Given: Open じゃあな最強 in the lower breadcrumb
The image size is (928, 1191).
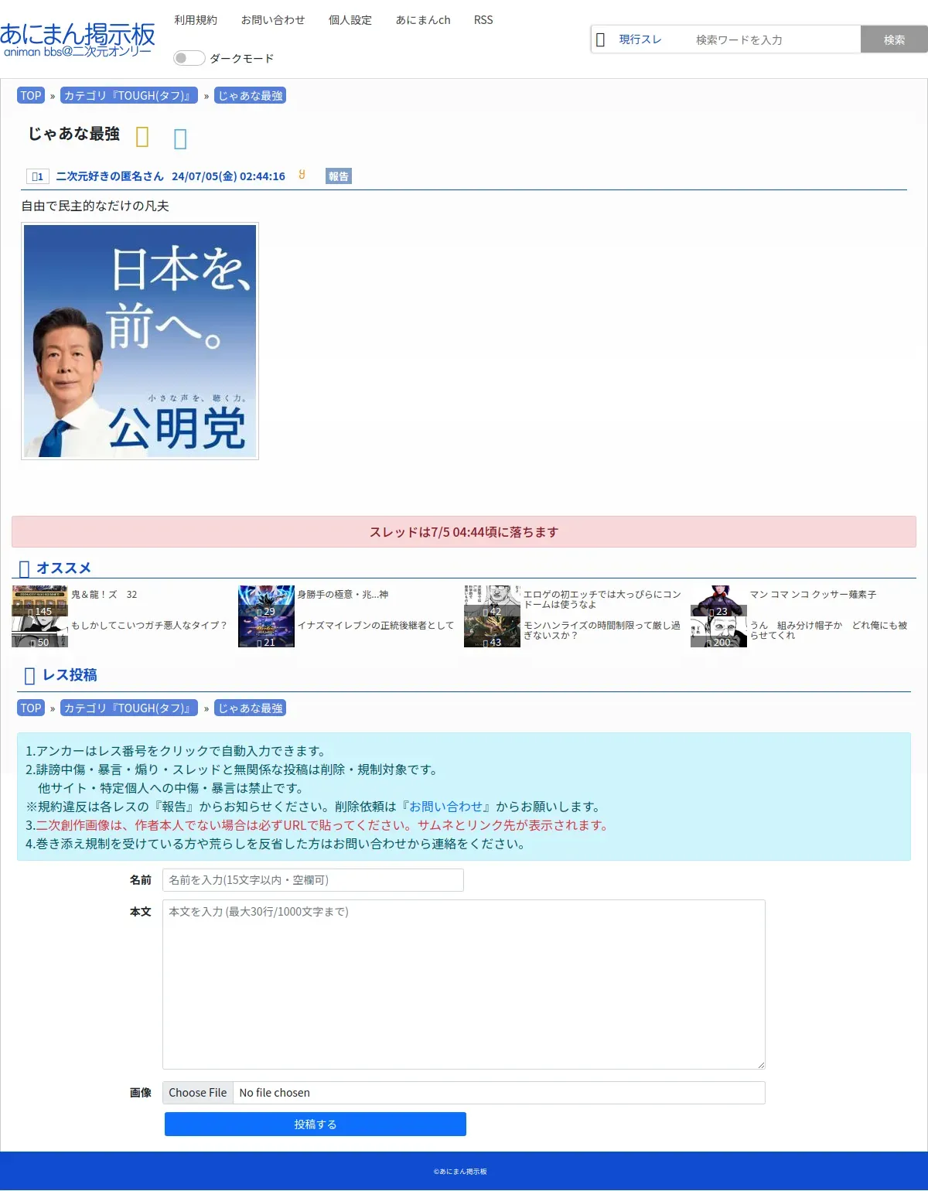Looking at the screenshot, I should (x=250, y=708).
